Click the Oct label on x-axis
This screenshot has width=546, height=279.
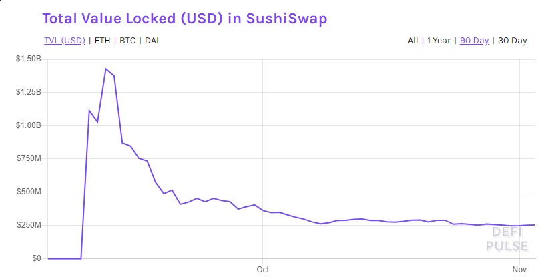263,269
